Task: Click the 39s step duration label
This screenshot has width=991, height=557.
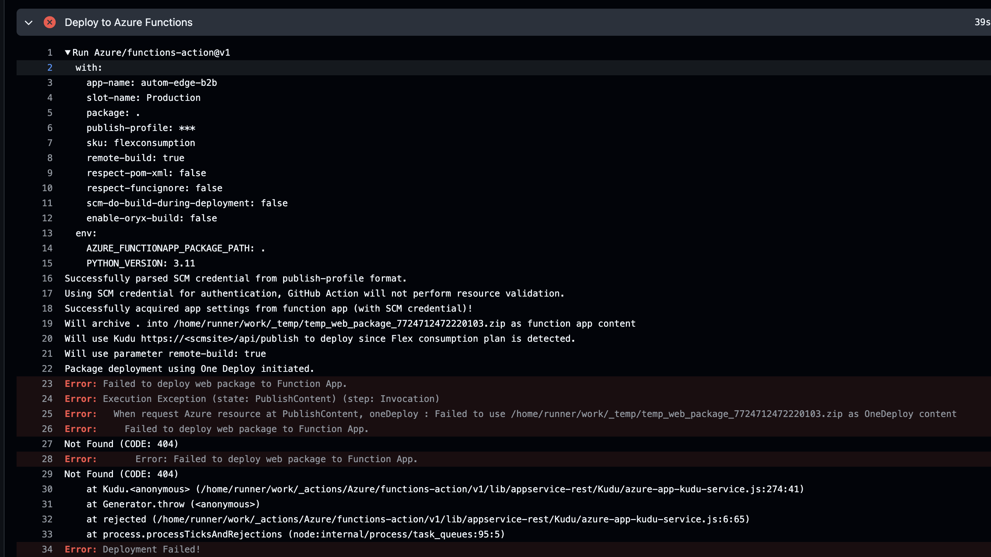Action: click(x=981, y=22)
